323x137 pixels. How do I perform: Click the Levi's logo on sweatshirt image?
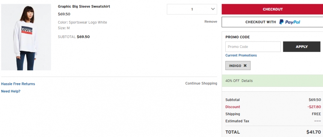27,30
